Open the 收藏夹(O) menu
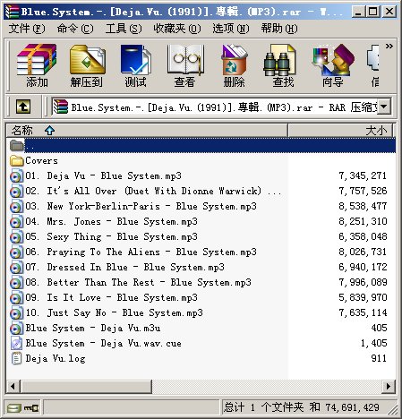The image size is (402, 419). 177,29
